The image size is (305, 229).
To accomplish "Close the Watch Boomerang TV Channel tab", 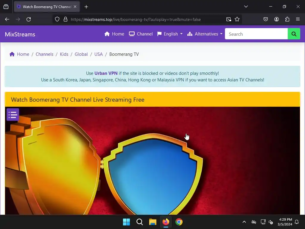I will [75, 7].
